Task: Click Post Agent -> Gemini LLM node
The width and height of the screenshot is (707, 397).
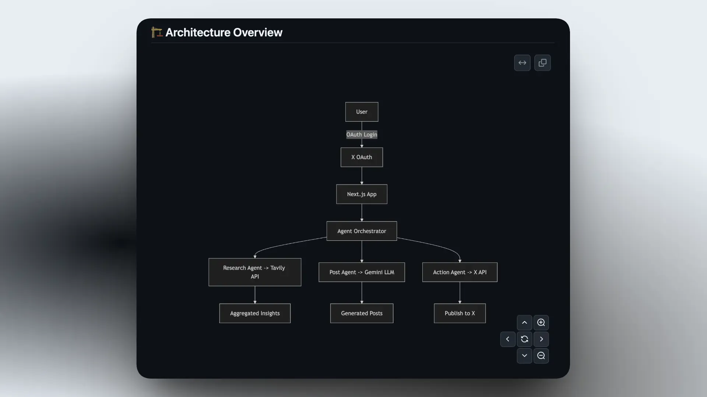Action: coord(362,272)
